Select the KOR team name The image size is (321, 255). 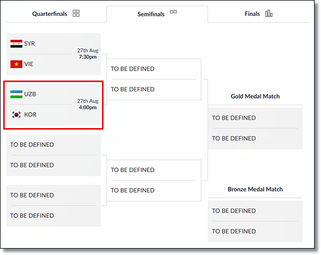tap(30, 115)
